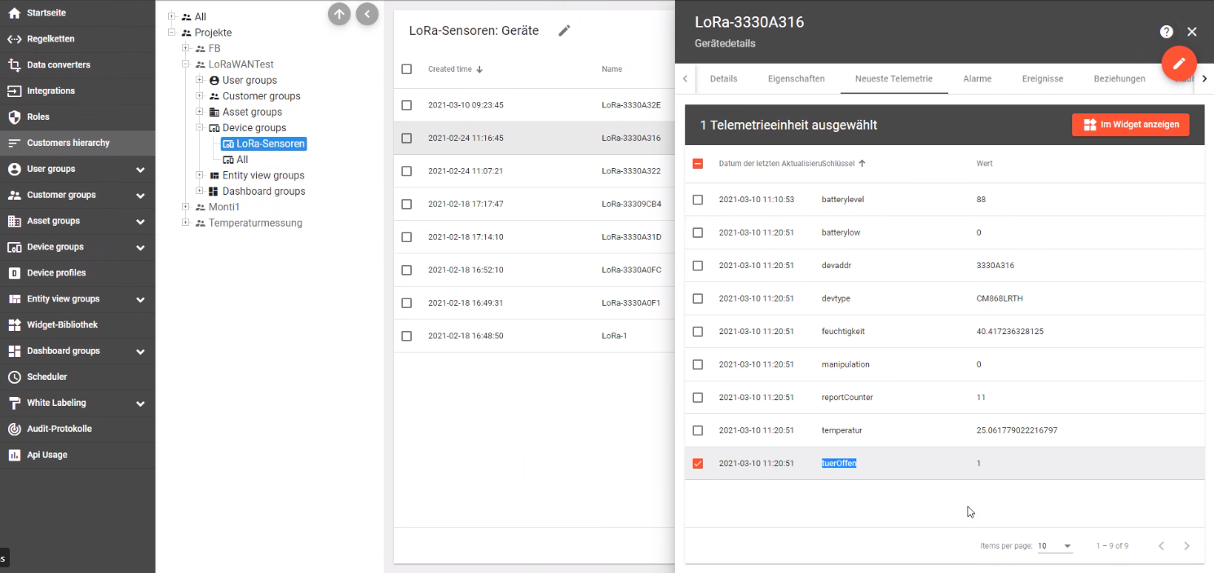Open the orange edit pencil on device details
This screenshot has width=1214, height=573.
[x=1179, y=63]
